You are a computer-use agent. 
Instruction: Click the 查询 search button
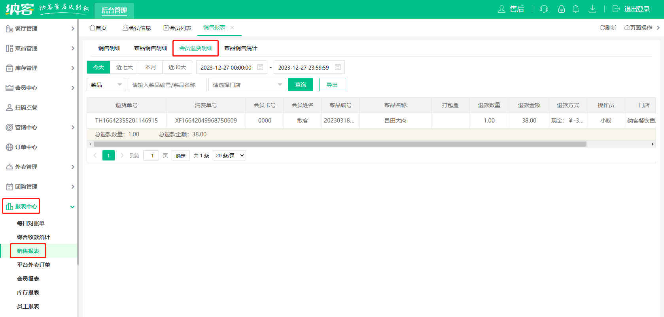tap(301, 85)
